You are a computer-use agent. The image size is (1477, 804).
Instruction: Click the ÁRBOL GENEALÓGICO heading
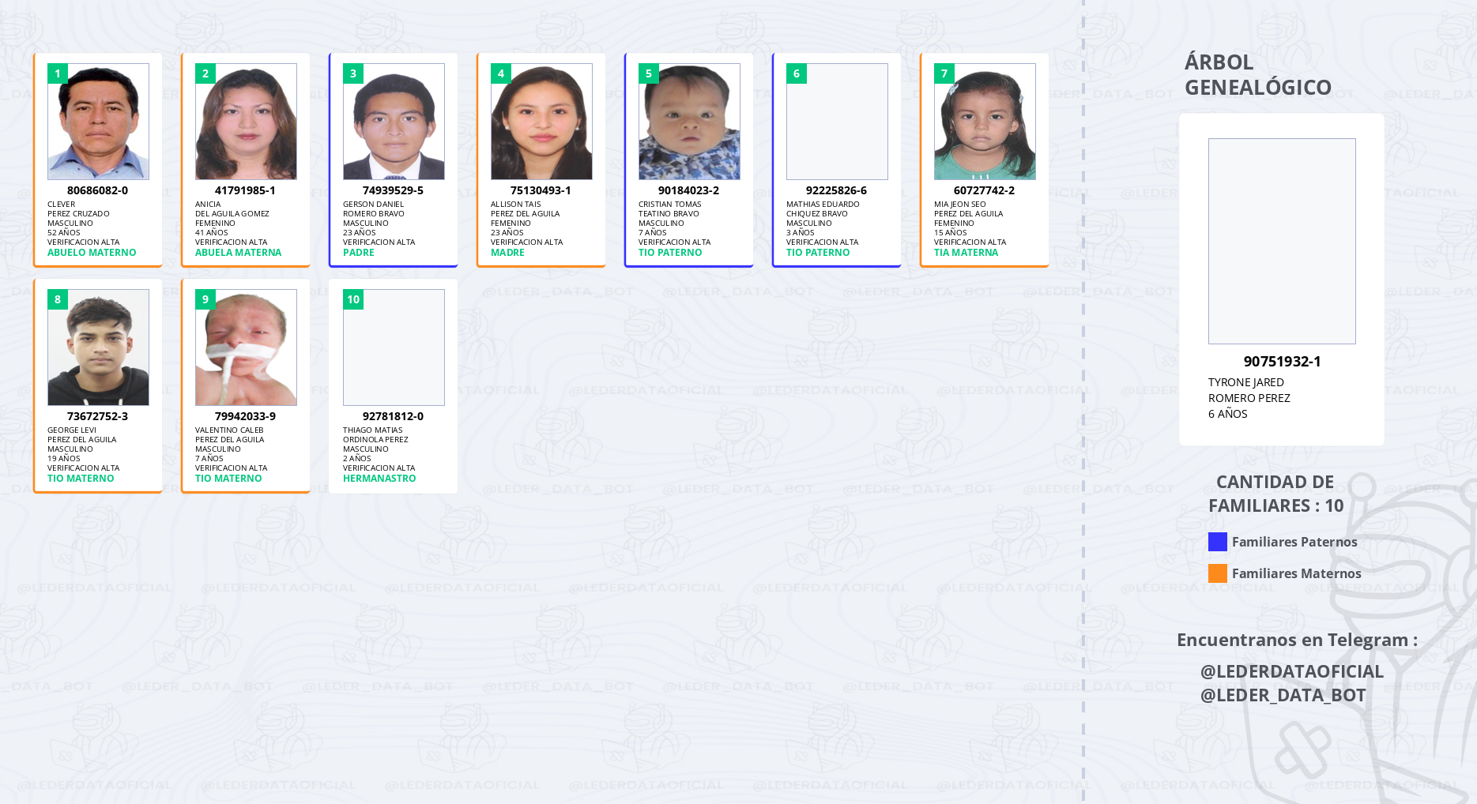point(1257,74)
